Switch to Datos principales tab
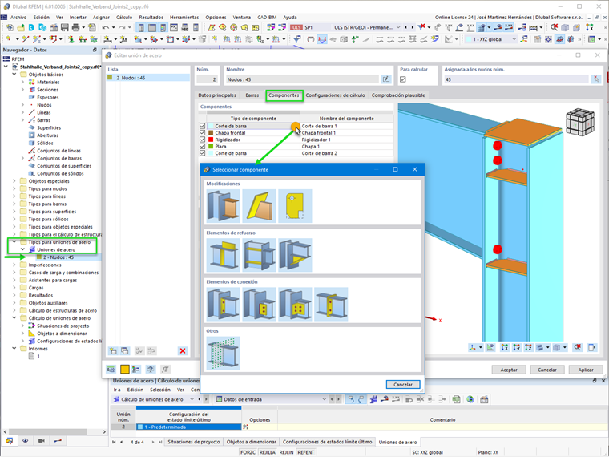Image resolution: width=609 pixels, height=457 pixels. click(217, 95)
